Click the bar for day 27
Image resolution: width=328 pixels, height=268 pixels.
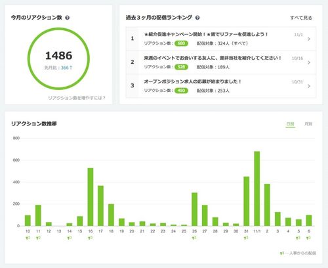(205, 215)
